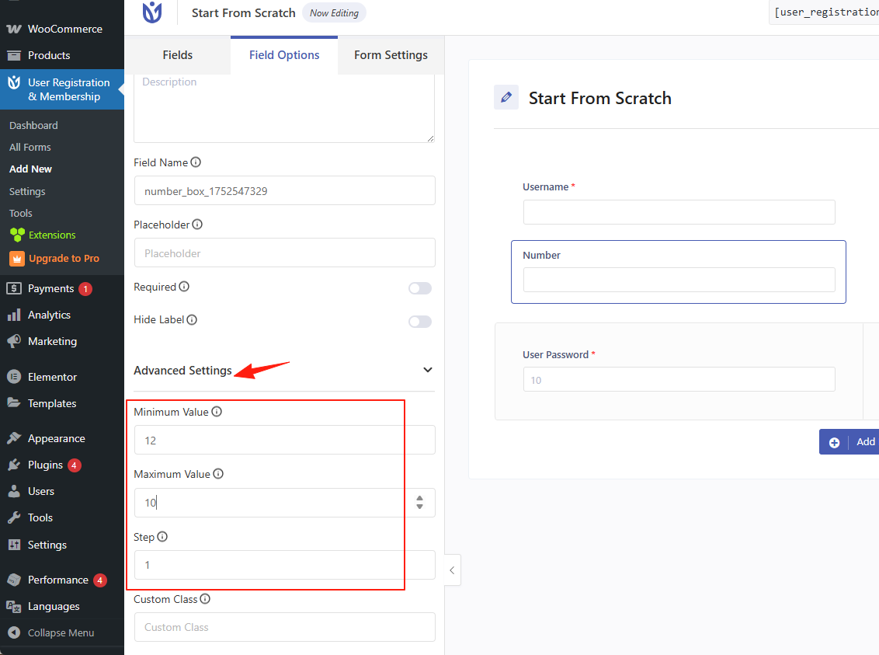Screen dimensions: 879x655
Task: Click the Minimum Value input field
Action: (284, 440)
